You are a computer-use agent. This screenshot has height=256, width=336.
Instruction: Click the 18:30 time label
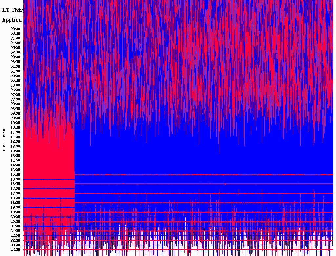15,203
